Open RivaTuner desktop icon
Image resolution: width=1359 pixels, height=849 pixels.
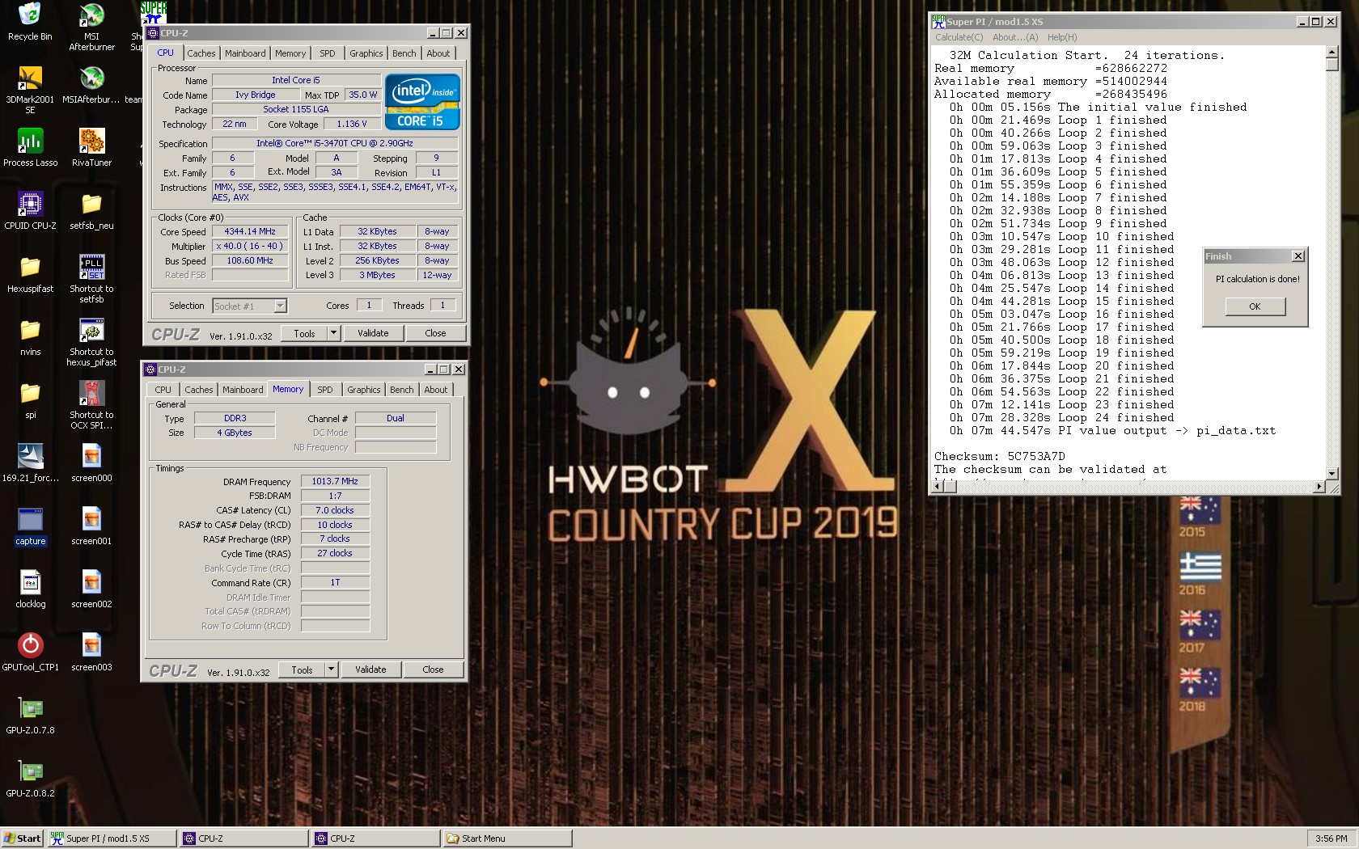coord(91,148)
